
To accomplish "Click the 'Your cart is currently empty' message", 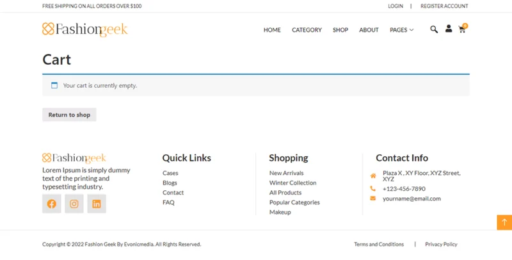I will coord(100,86).
